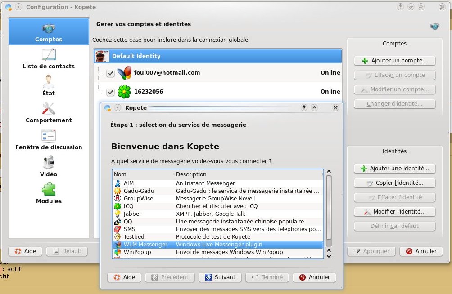
Task: Open the Comportement settings page
Action: coord(49,112)
